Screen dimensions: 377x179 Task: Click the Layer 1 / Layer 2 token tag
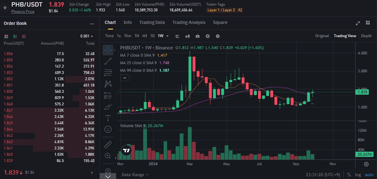(221, 10)
